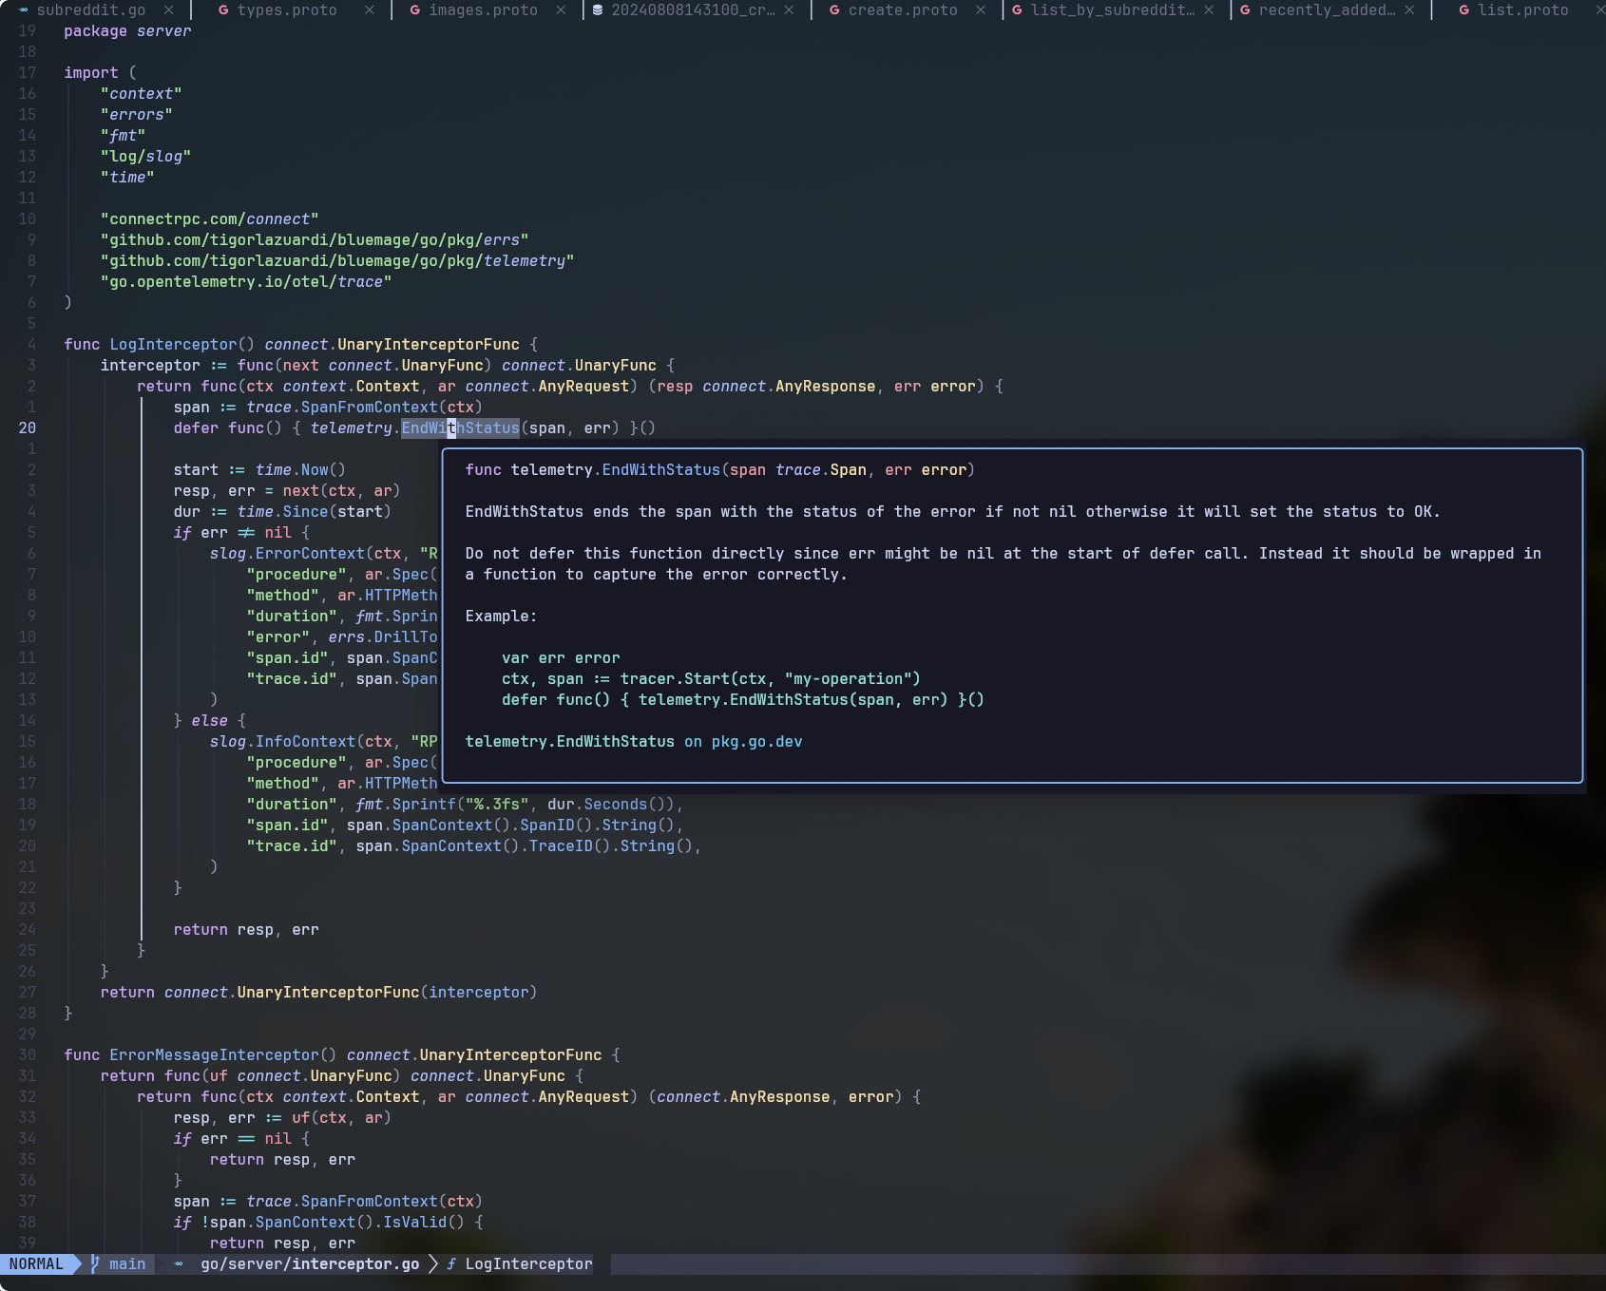This screenshot has width=1606, height=1291.
Task: Click the "connectrpc.com/connect" import
Action: pos(209,218)
